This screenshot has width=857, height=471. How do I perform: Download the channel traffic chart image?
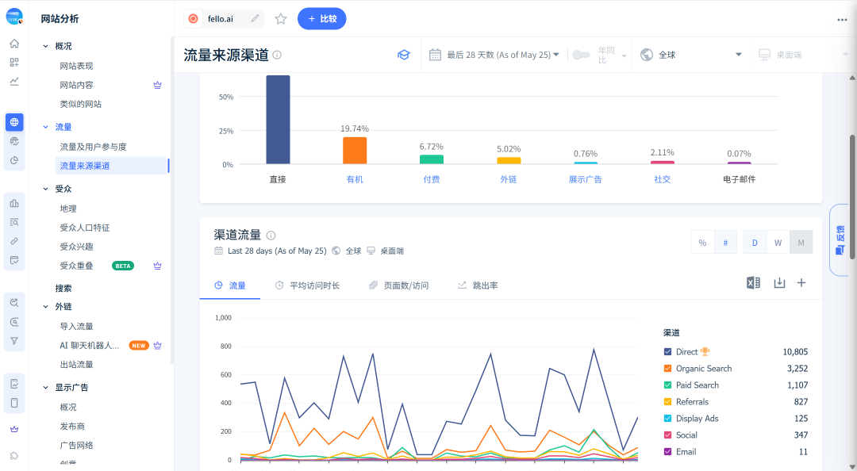(779, 282)
